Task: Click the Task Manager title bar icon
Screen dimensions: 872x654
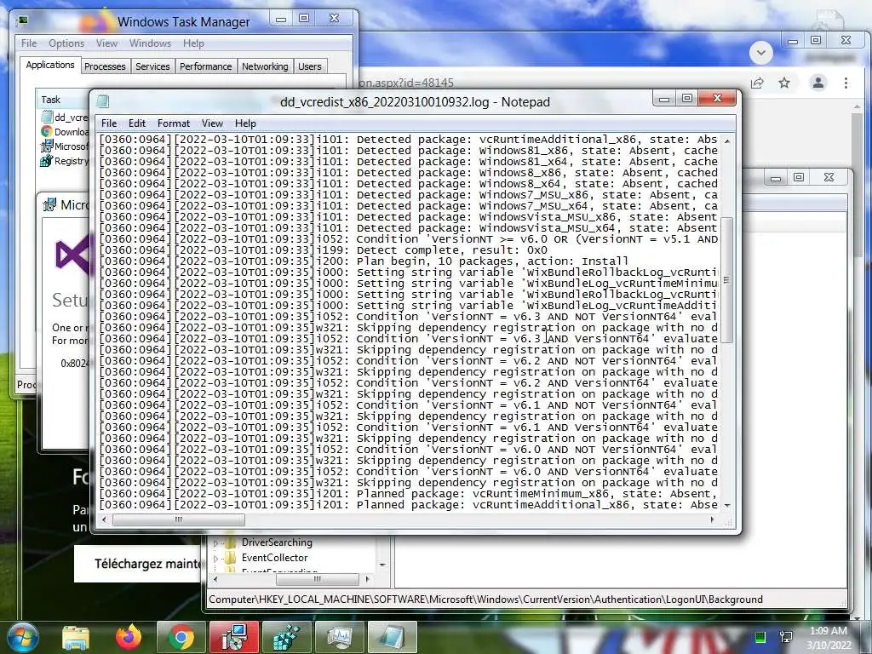Action: (x=23, y=20)
